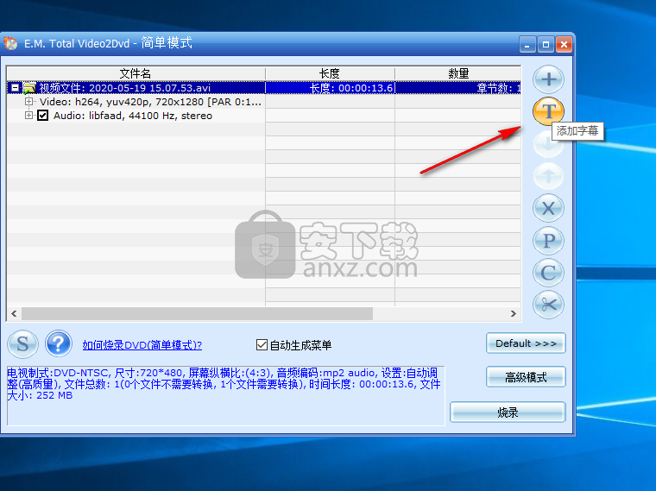The width and height of the screenshot is (656, 491).
Task: Collapse the 视频文件 2020-05-19 tree node
Action: pos(15,88)
